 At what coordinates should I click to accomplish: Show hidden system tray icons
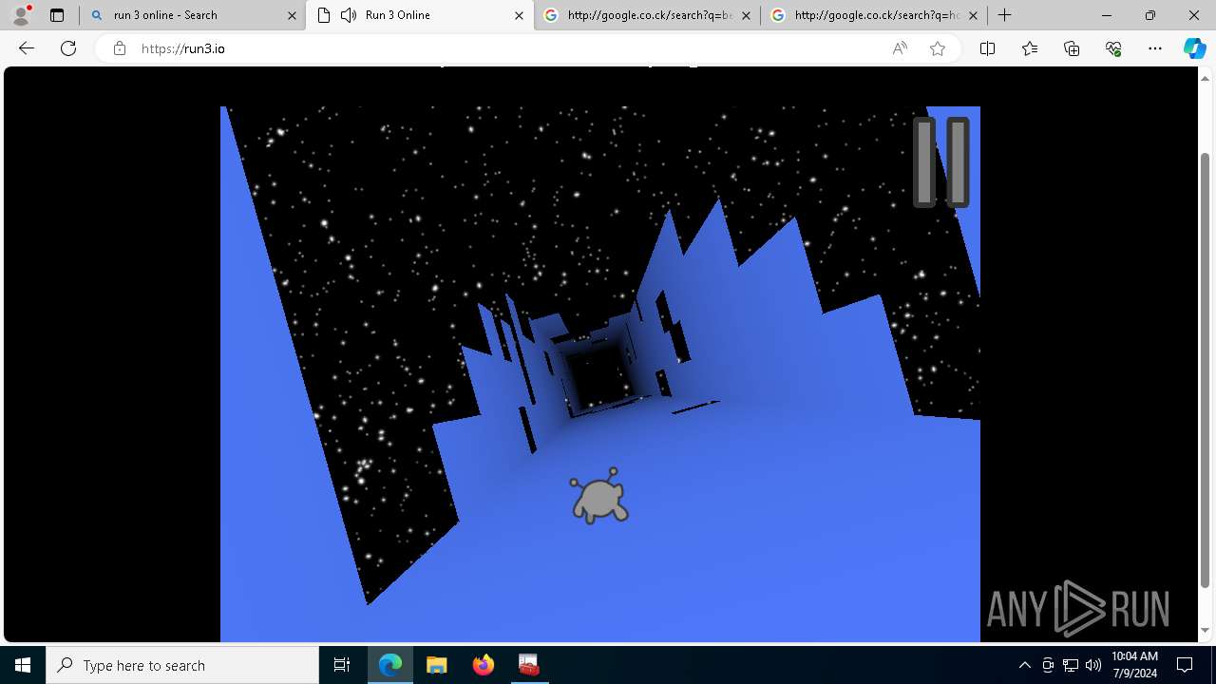(x=1024, y=665)
